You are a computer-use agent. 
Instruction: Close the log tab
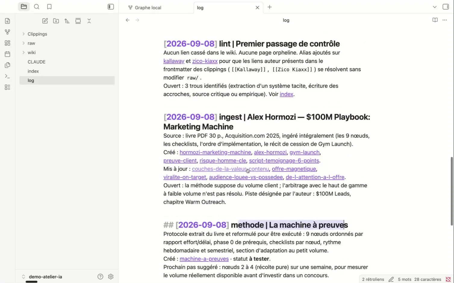(257, 8)
